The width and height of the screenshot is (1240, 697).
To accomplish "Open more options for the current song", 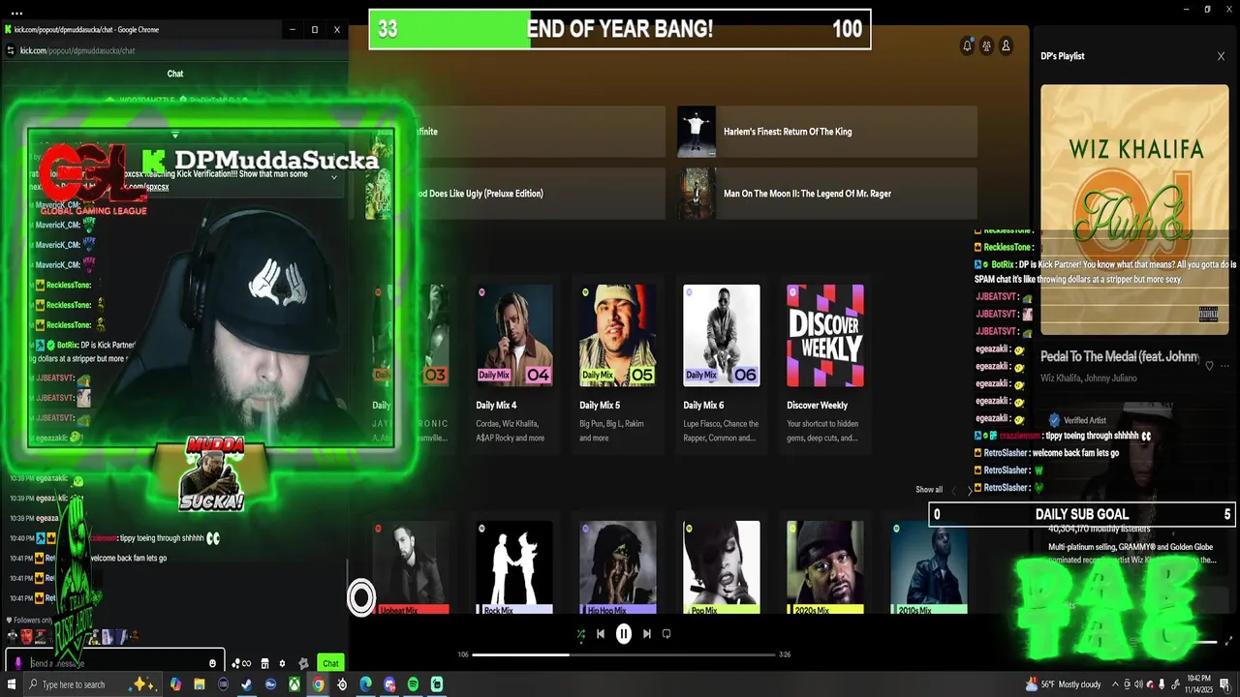I will (x=1225, y=366).
